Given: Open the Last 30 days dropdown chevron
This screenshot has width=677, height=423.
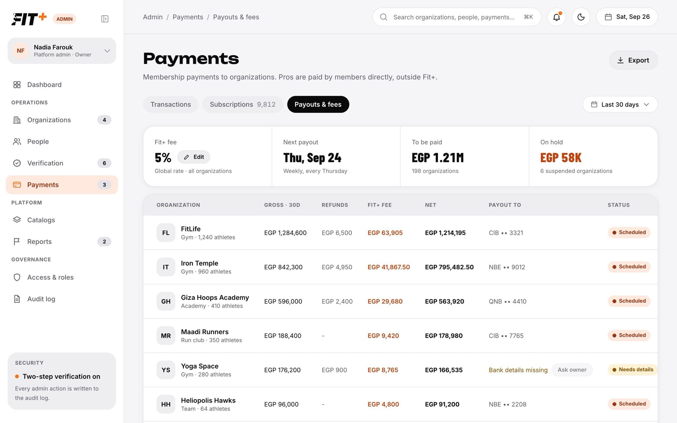Looking at the screenshot, I should pyautogui.click(x=647, y=105).
